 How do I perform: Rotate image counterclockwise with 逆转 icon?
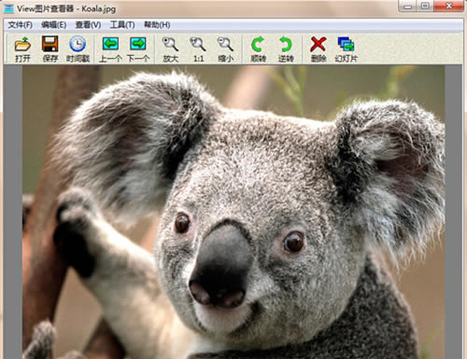pyautogui.click(x=286, y=48)
